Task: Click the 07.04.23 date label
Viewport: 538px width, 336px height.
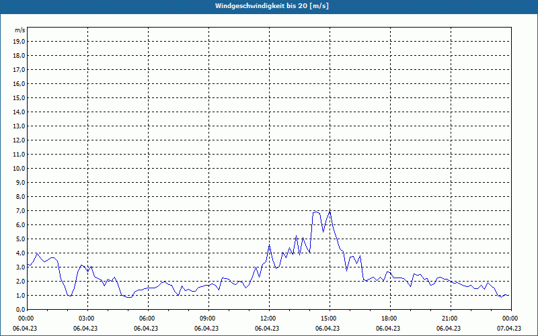Action: (509, 328)
